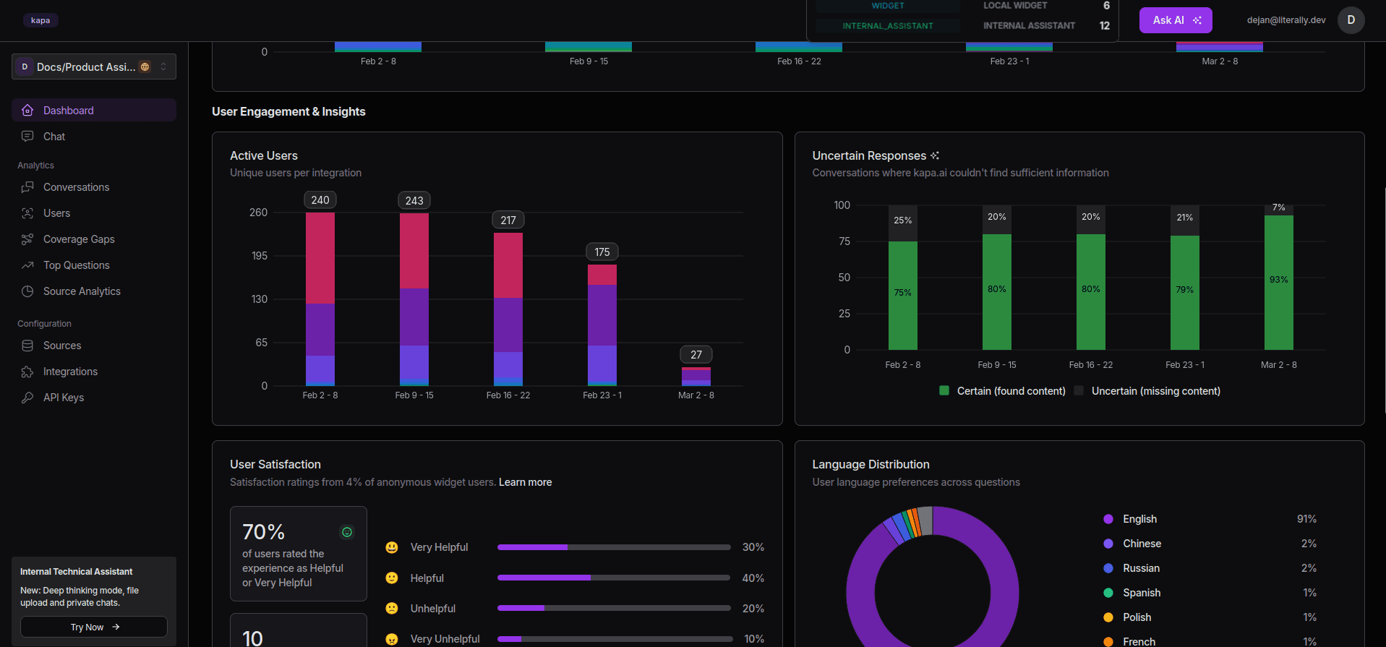The height and width of the screenshot is (647, 1386).
Task: Open the Top Questions trend icon
Action: coord(27,265)
